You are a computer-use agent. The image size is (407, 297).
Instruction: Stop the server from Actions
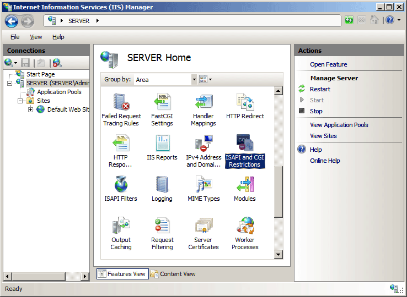[316, 111]
